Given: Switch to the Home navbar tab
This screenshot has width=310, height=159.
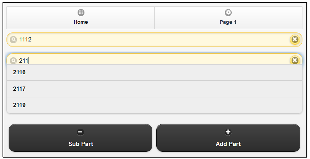Looking at the screenshot, I should pyautogui.click(x=81, y=18).
